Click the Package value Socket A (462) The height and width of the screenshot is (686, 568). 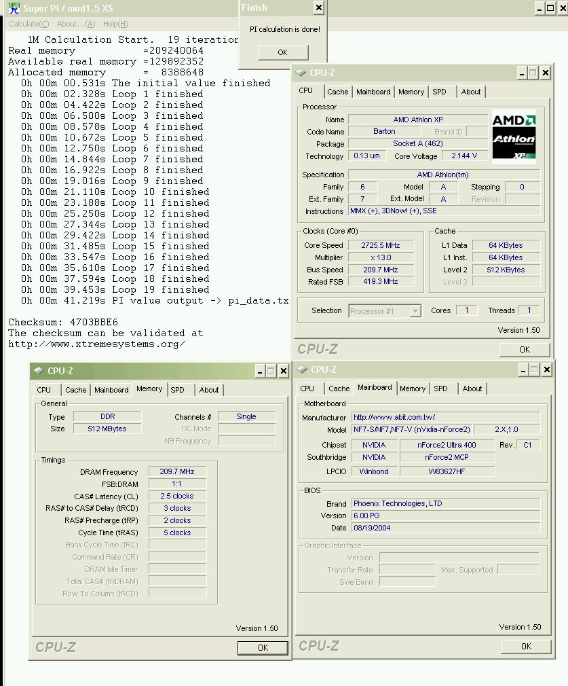coord(417,143)
